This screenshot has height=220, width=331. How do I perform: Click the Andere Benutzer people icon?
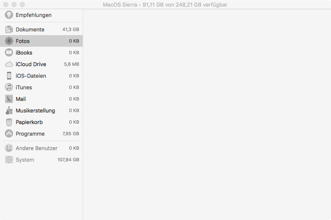point(9,148)
